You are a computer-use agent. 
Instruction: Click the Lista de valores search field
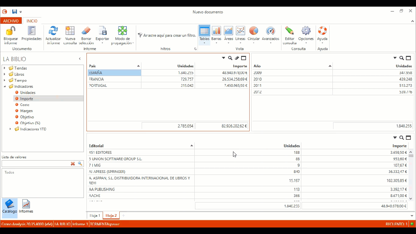click(36, 164)
